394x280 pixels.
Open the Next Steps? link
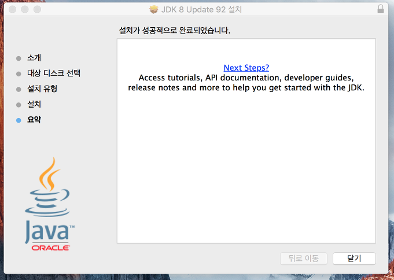coord(246,68)
